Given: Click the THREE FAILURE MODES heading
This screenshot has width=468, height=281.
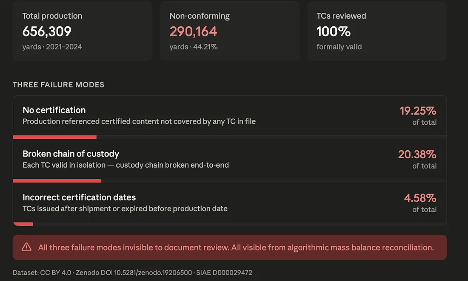Looking at the screenshot, I should [59, 85].
